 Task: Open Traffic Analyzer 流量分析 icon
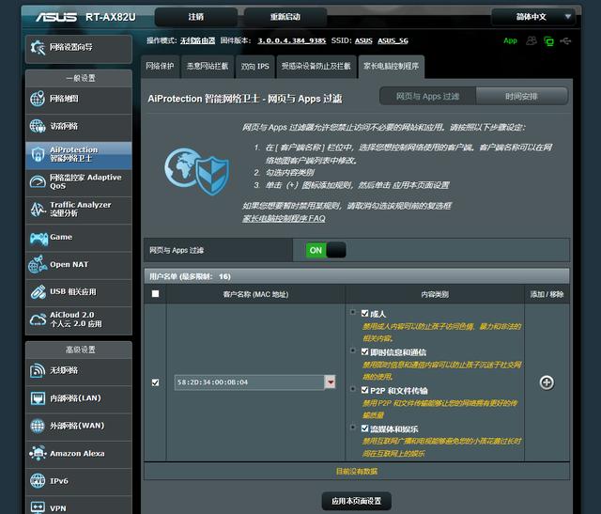point(38,209)
